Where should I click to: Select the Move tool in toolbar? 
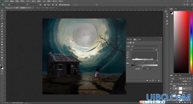tap(2, 11)
